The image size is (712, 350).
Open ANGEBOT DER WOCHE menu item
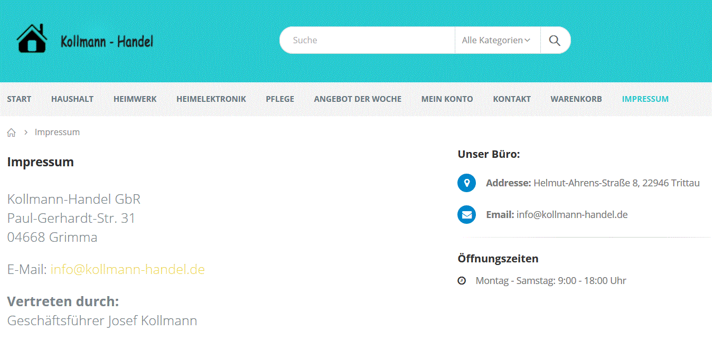[358, 99]
